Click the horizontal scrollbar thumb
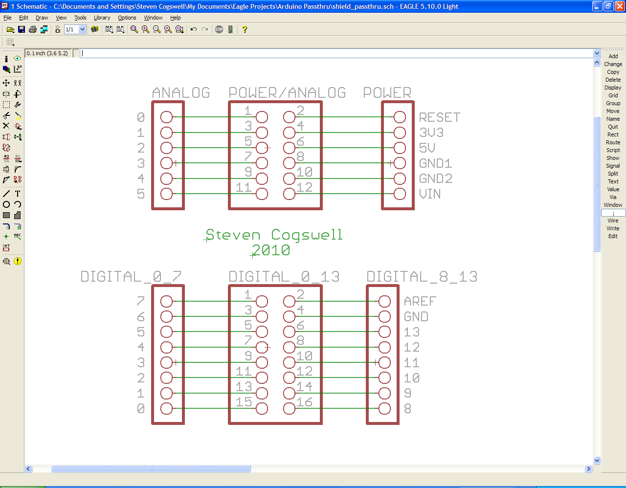The width and height of the screenshot is (626, 488). click(x=151, y=468)
